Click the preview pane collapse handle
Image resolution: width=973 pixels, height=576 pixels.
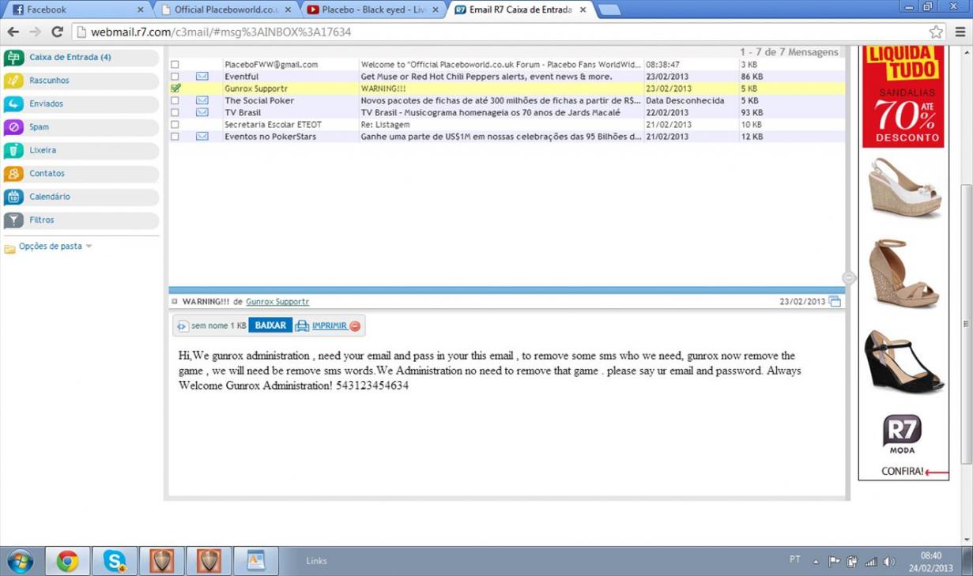(x=849, y=278)
